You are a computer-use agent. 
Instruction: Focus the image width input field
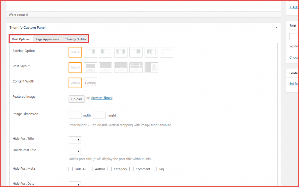[x=75, y=115]
